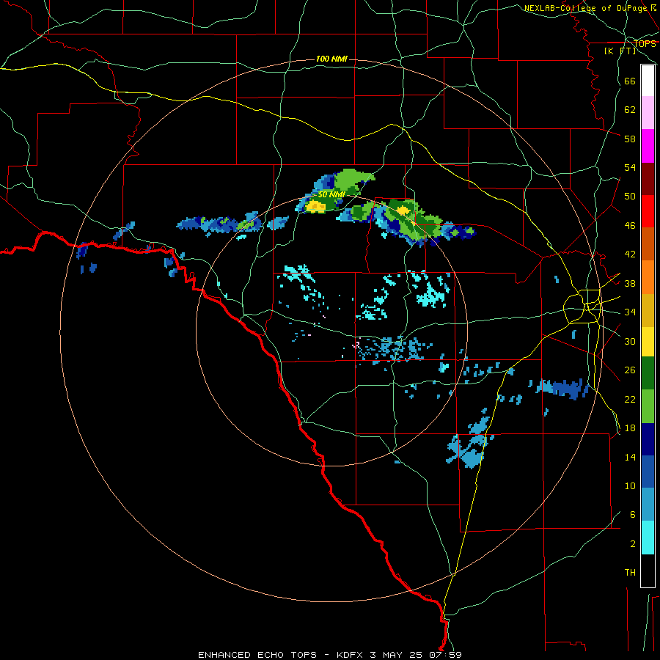Click the 10 value on the scale
The image size is (660, 660).
630,485
